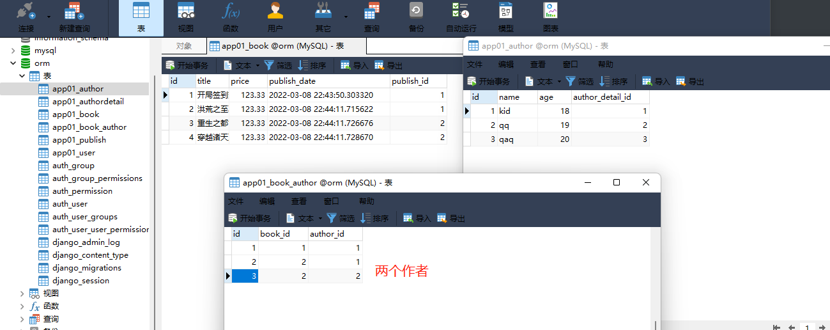830x330 pixels.
Task: Collapse the orm database node
Action: (x=13, y=63)
